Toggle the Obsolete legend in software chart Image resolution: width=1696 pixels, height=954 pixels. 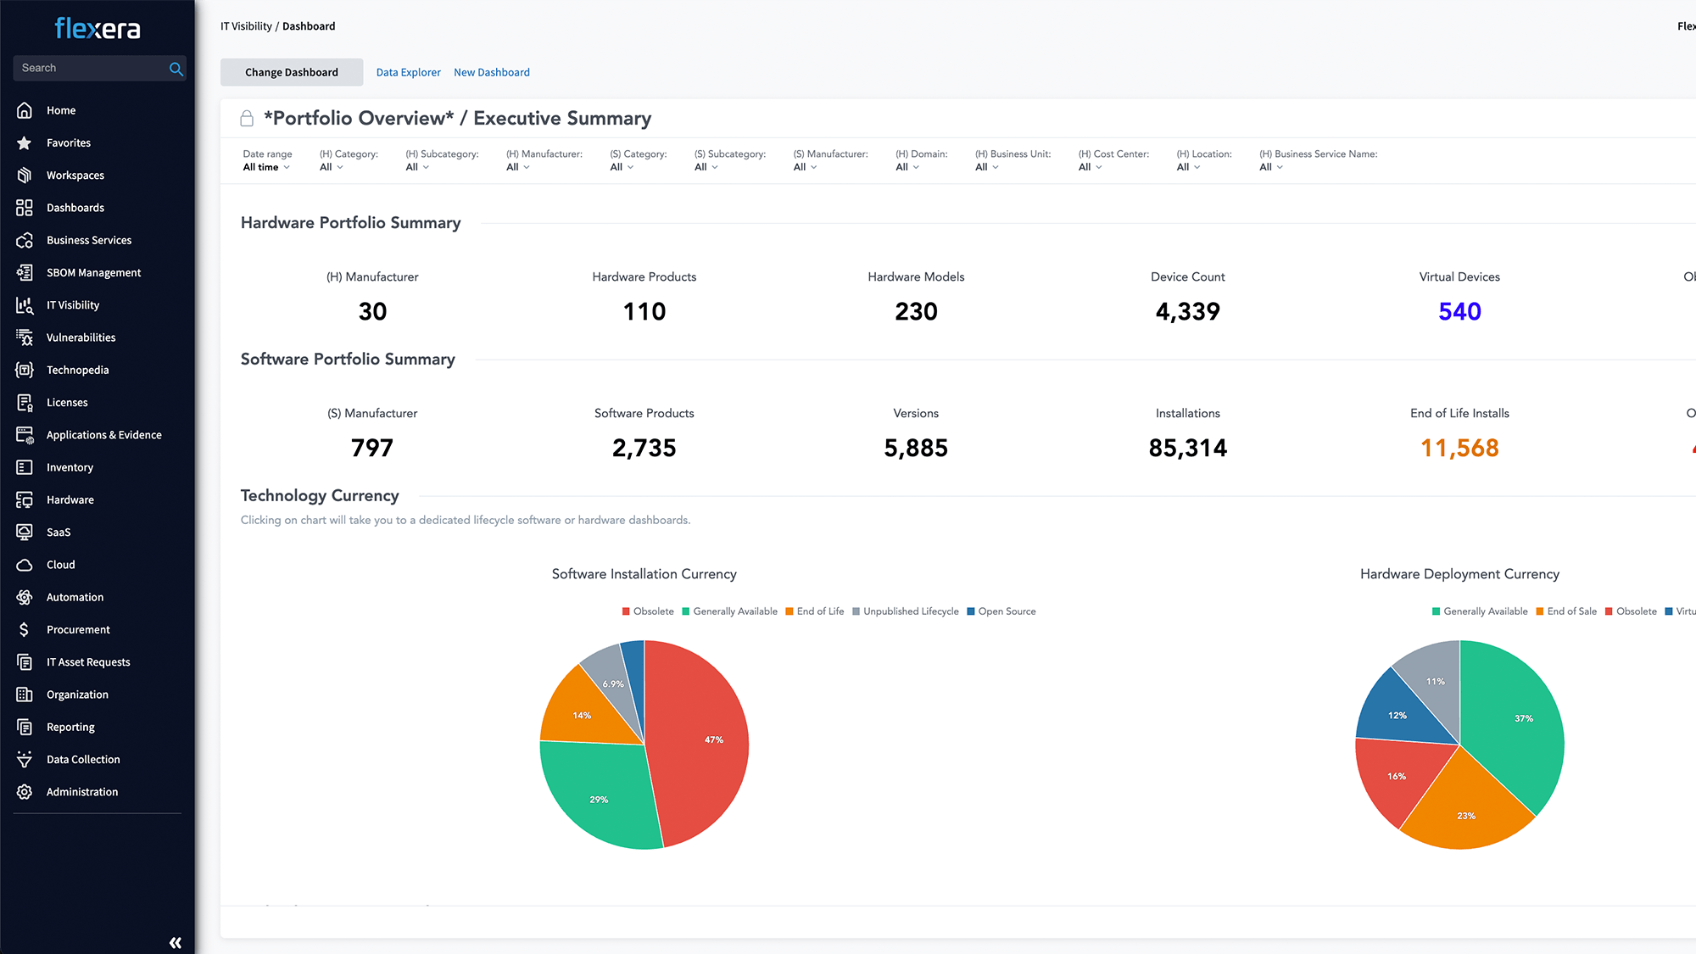coord(648,611)
